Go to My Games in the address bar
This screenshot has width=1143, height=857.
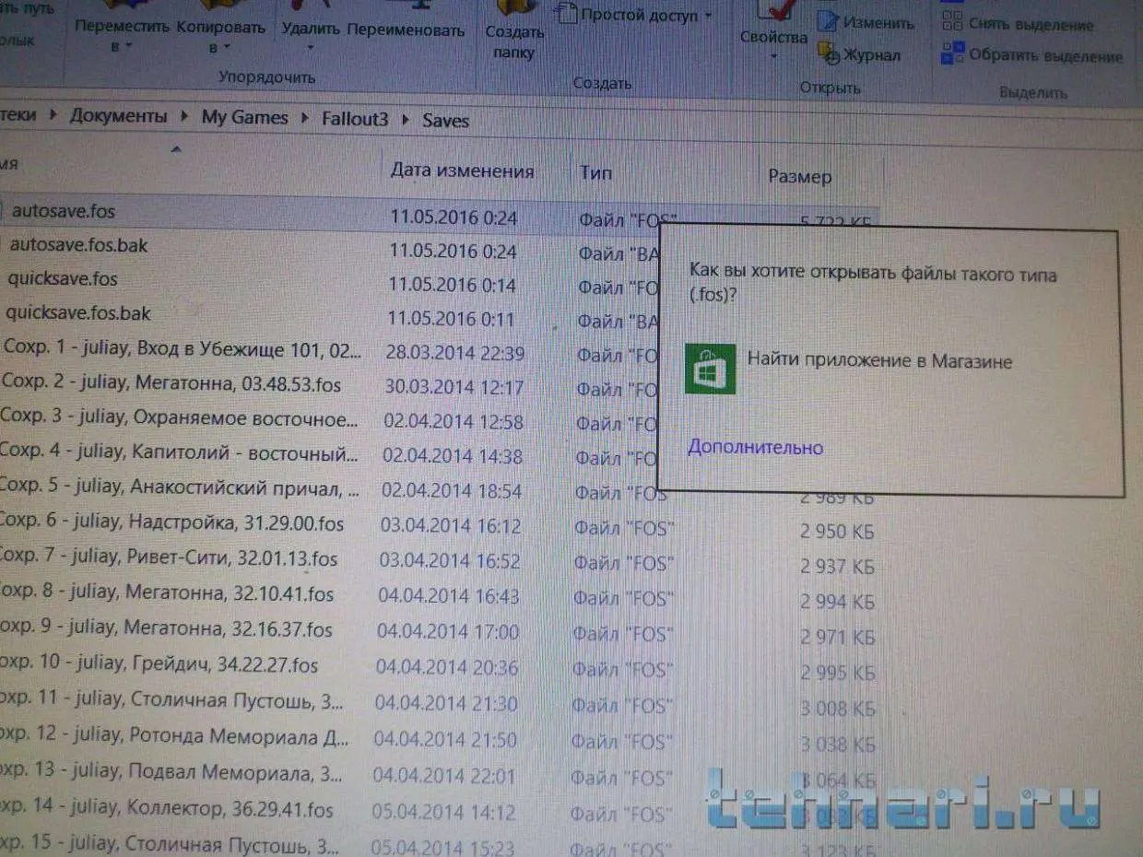click(x=244, y=117)
